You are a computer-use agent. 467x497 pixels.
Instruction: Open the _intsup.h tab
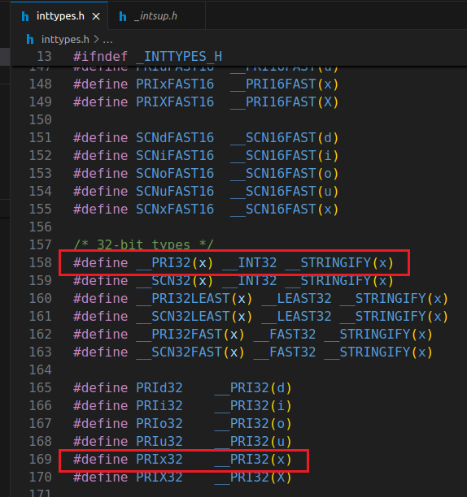[x=155, y=16]
